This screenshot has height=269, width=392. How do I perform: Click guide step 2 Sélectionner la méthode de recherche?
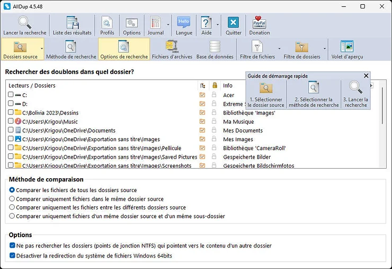pyautogui.click(x=314, y=94)
